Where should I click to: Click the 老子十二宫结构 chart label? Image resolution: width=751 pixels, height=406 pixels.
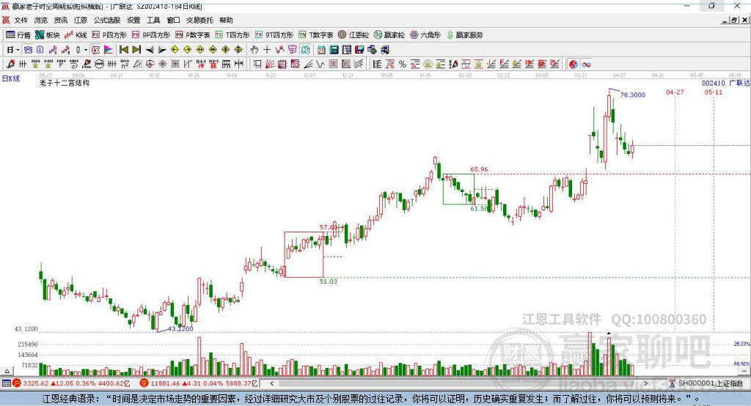(x=65, y=83)
